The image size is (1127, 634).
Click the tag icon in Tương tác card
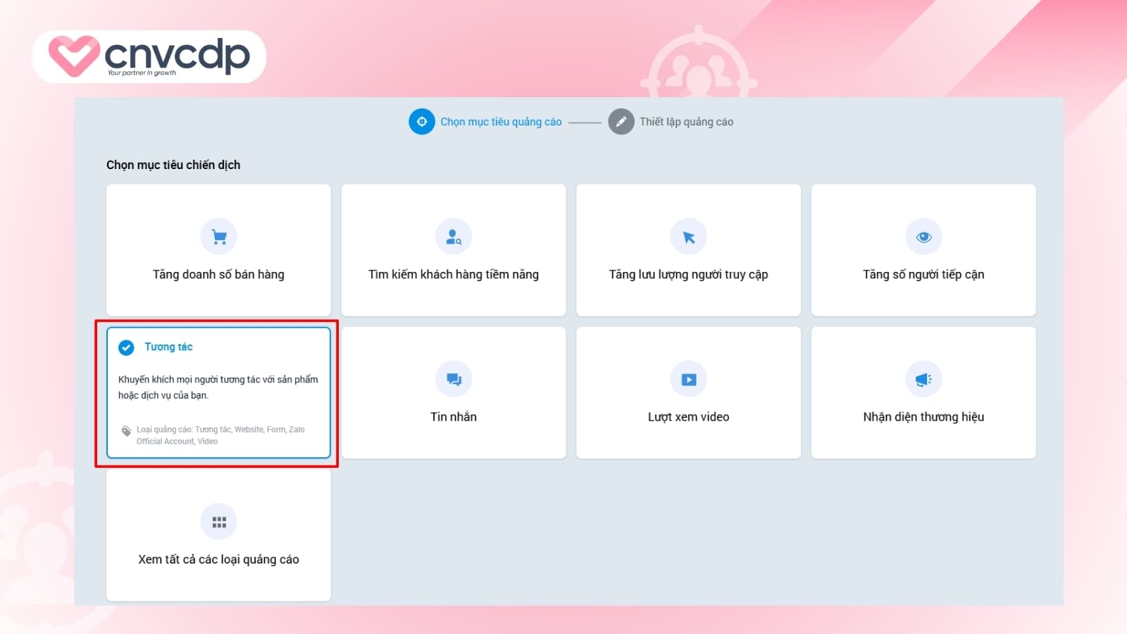126,431
